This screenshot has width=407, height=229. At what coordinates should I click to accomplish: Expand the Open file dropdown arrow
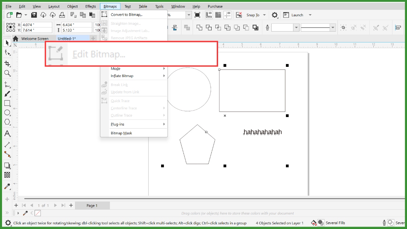click(26, 15)
